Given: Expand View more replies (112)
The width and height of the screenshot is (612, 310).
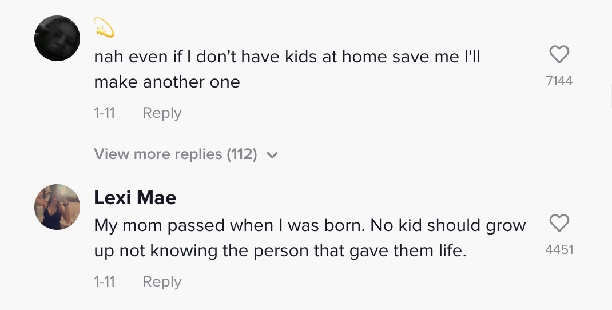Looking at the screenshot, I should 186,154.
